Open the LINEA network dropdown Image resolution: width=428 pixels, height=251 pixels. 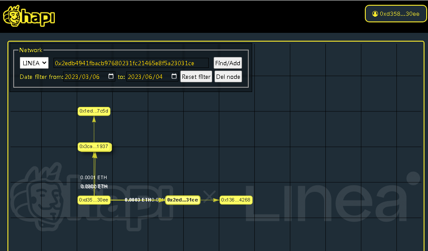34,63
